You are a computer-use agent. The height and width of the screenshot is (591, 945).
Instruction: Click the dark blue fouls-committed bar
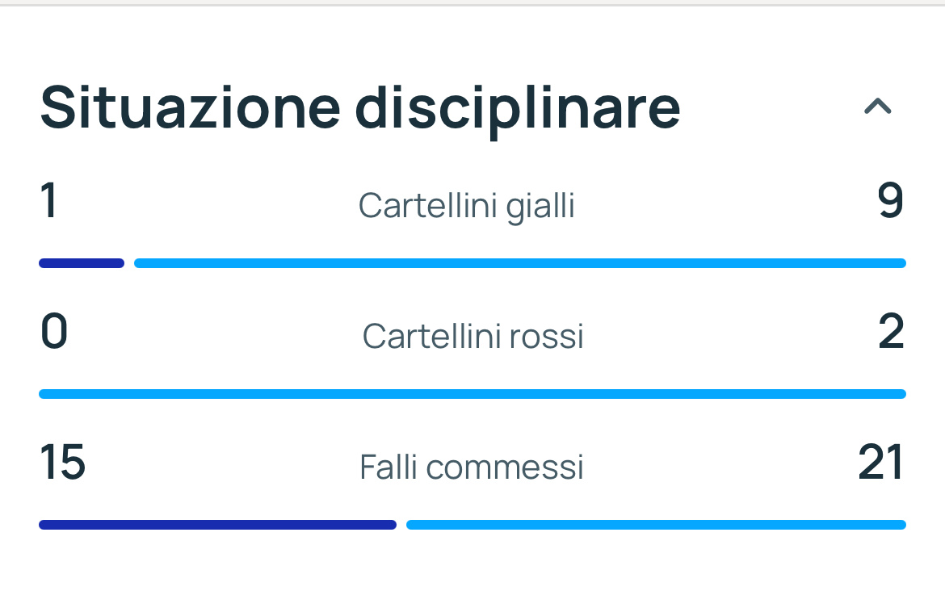click(x=217, y=525)
